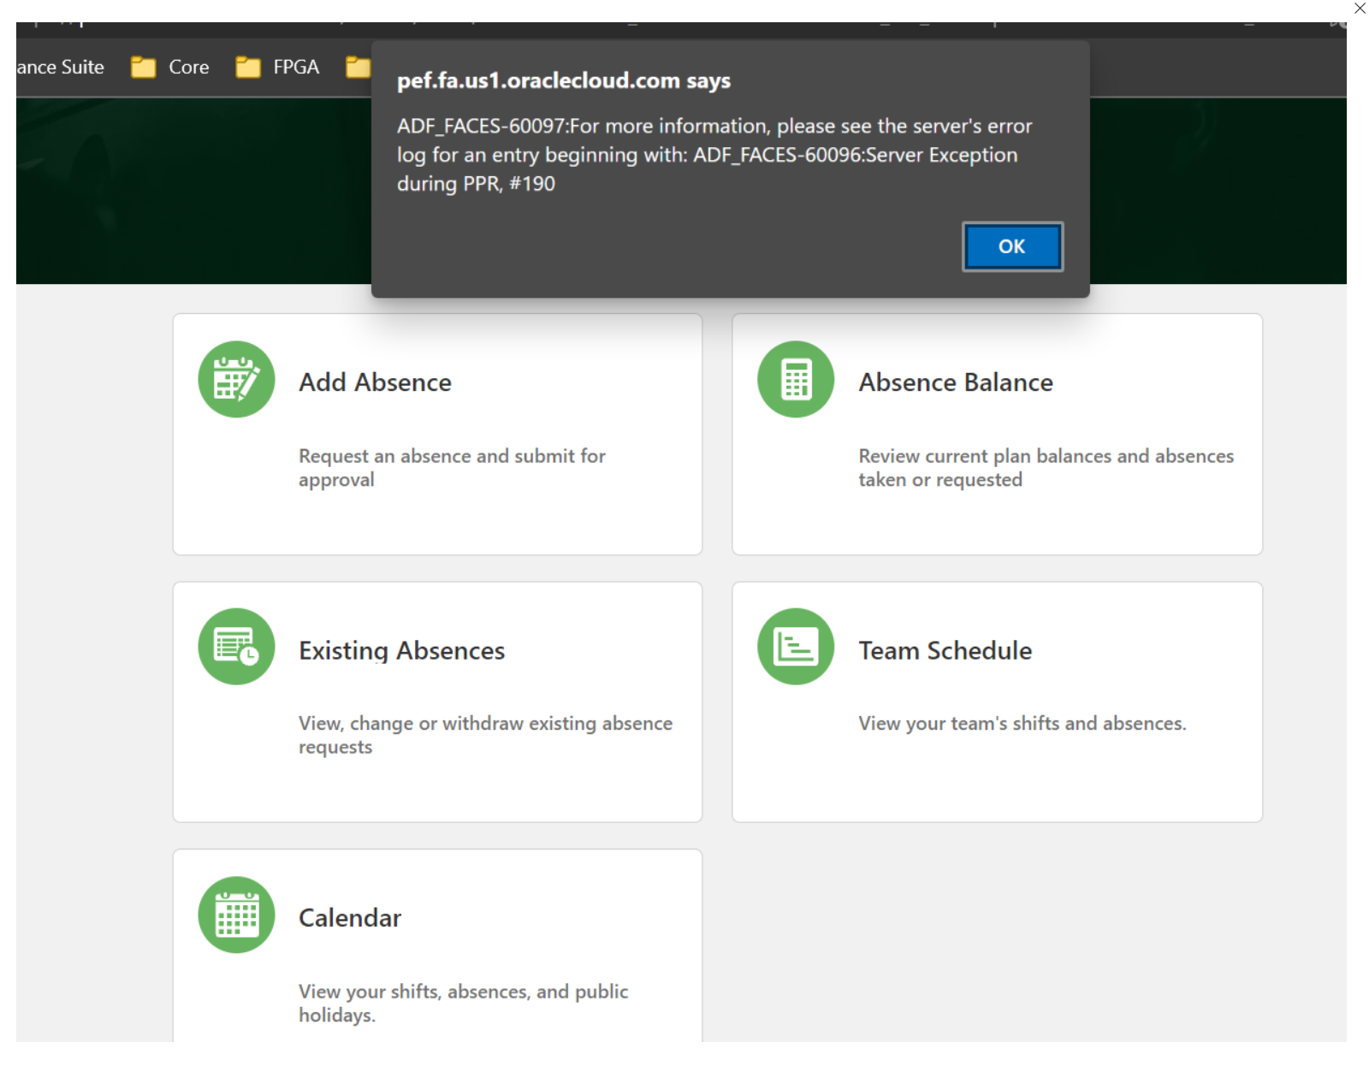View your team's shifts via Team Schedule
Viewport: 1369px width, 1066px height.
click(x=997, y=702)
